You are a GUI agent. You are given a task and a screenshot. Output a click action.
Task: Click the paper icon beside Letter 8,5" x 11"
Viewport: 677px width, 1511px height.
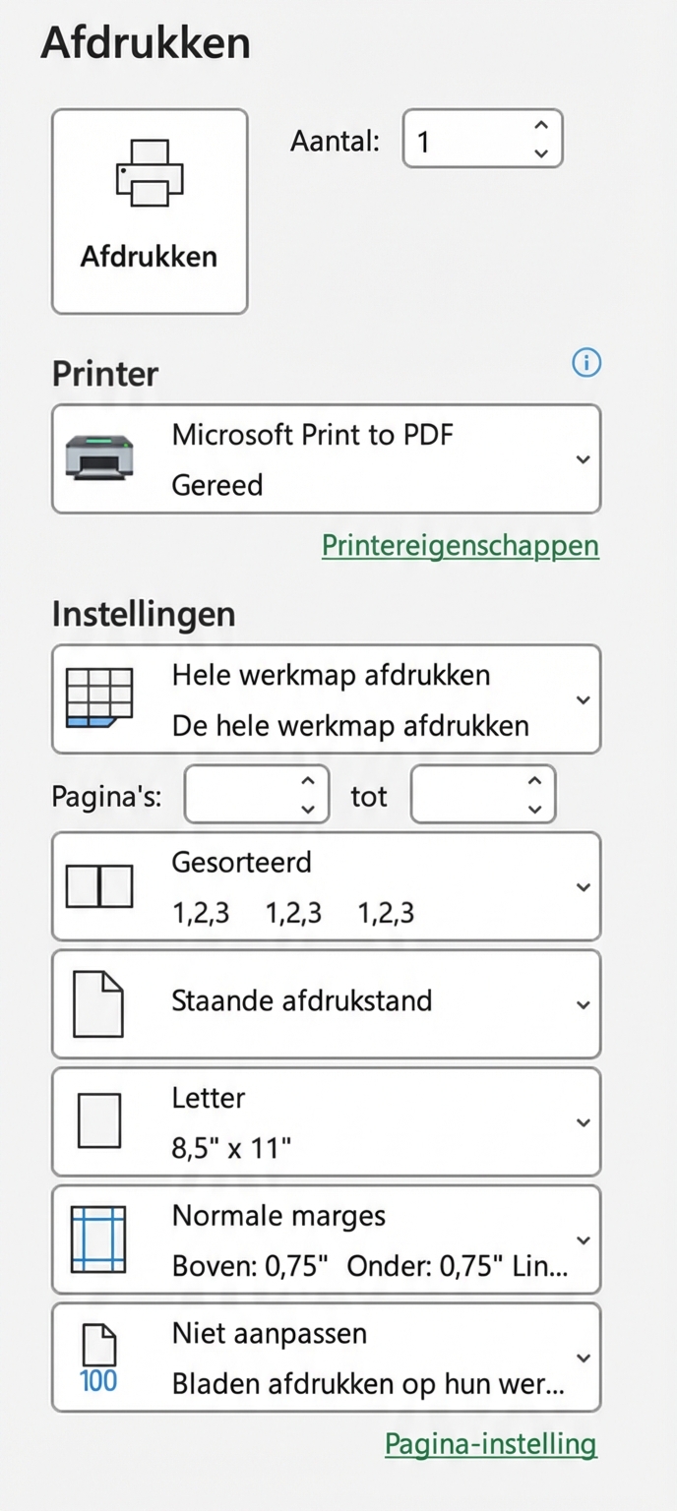point(98,1120)
